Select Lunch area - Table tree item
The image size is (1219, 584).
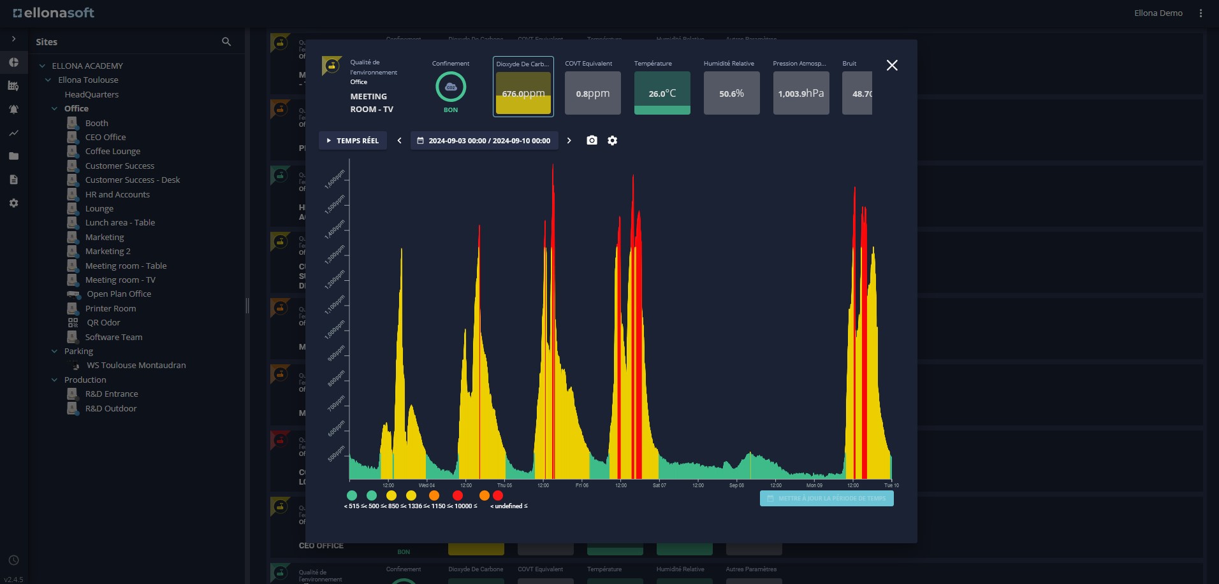[120, 222]
